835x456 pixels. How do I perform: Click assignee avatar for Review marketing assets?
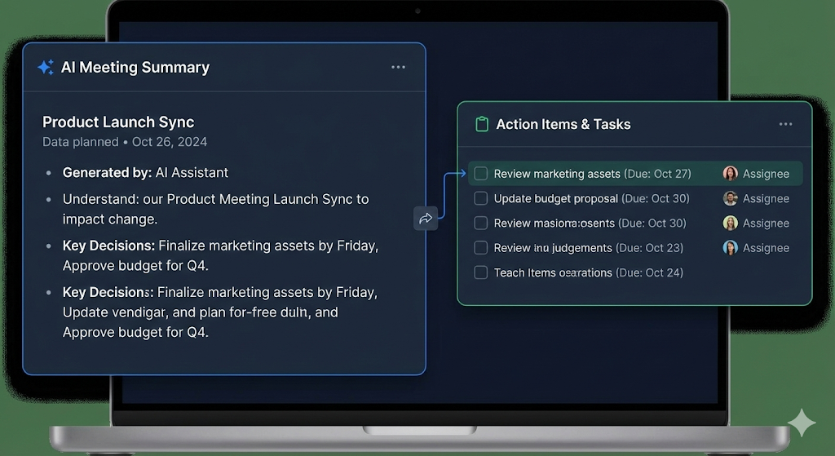[730, 174]
